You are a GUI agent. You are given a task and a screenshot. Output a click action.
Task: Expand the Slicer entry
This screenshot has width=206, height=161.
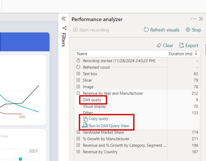[x=78, y=80]
